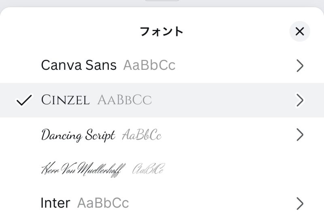Pick the Dancing Script font name
The height and width of the screenshot is (216, 324).
pos(78,135)
